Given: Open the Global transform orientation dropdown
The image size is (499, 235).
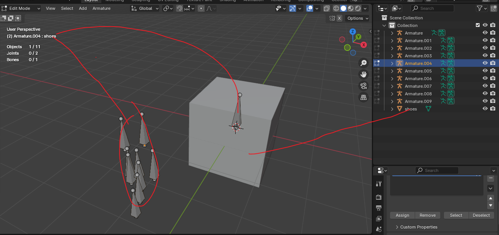Looking at the screenshot, I should [145, 8].
